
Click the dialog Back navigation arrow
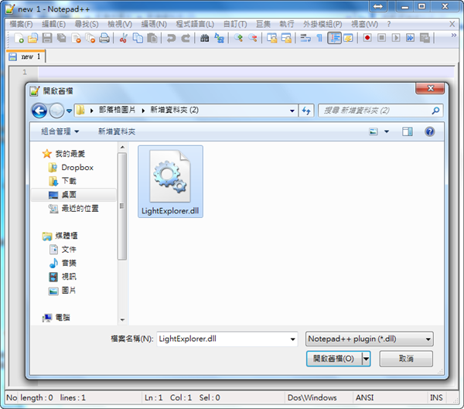39,111
